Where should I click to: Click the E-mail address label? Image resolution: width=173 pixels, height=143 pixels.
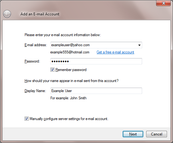click(36, 45)
